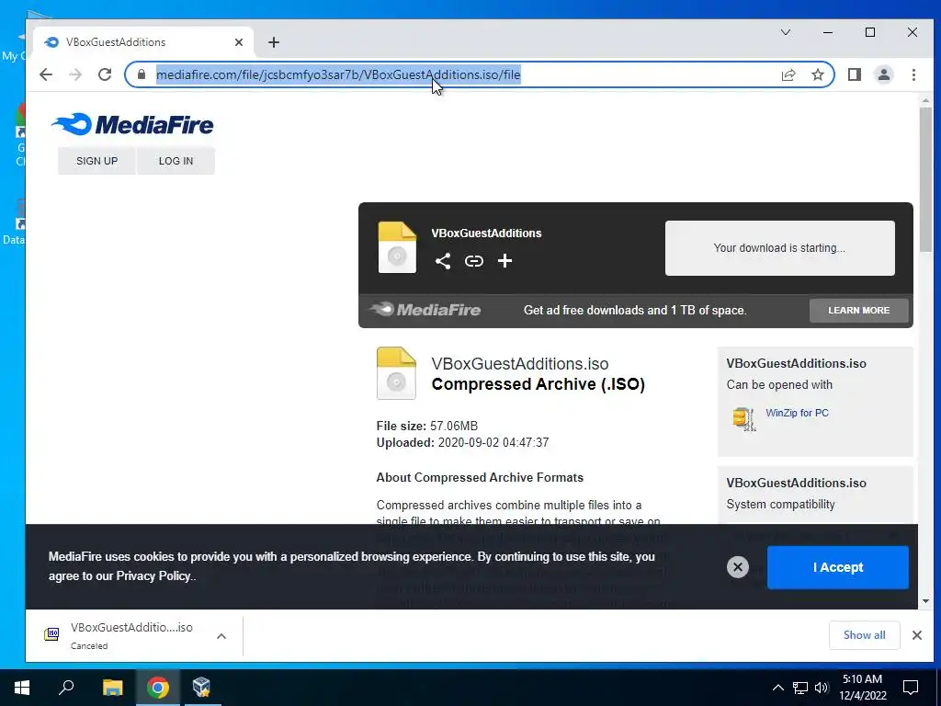Click the LOG IN button

click(x=176, y=161)
